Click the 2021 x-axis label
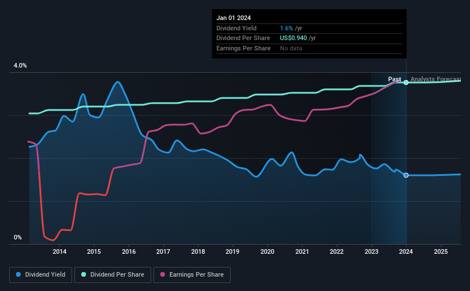 pos(302,251)
